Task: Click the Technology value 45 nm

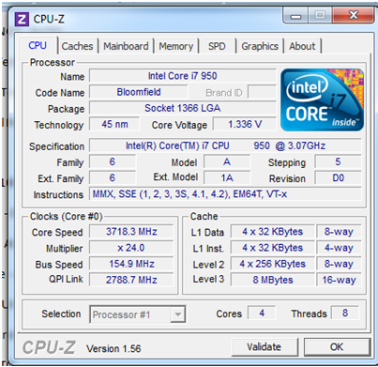Action: click(x=114, y=124)
